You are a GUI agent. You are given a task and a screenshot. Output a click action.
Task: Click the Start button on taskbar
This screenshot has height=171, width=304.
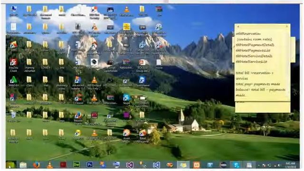(10, 165)
